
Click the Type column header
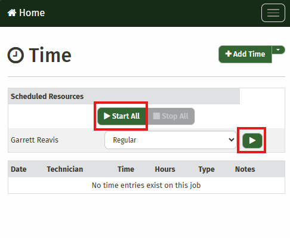point(206,169)
